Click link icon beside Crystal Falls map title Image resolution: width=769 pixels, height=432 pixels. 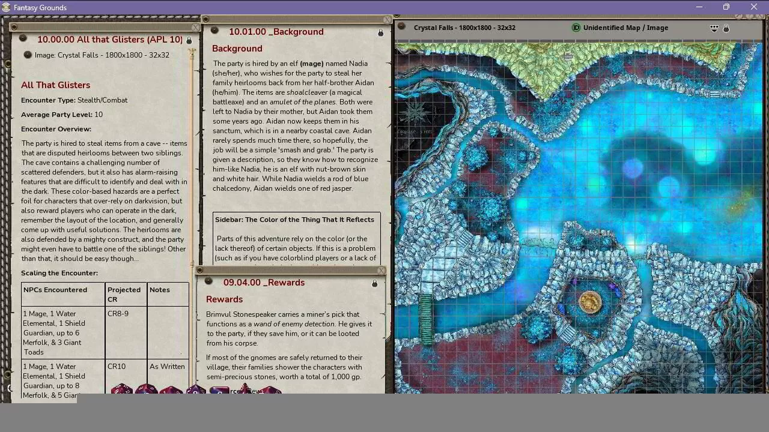(x=401, y=27)
